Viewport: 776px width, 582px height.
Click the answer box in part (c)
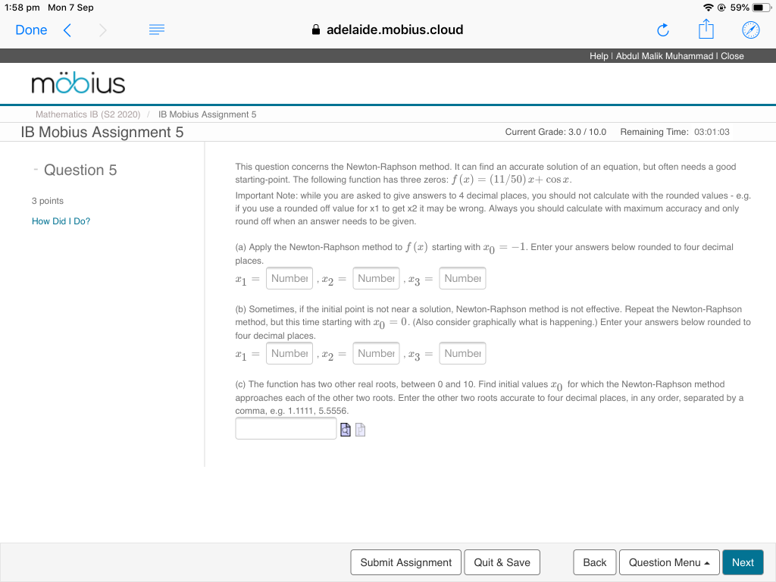point(286,428)
